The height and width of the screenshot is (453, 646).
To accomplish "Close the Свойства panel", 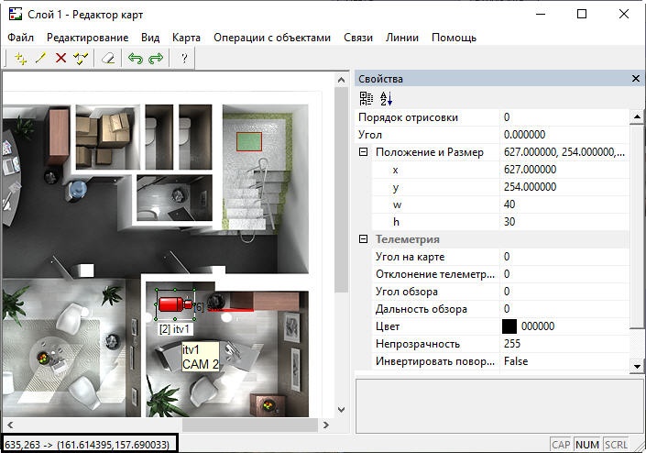I will click(636, 79).
